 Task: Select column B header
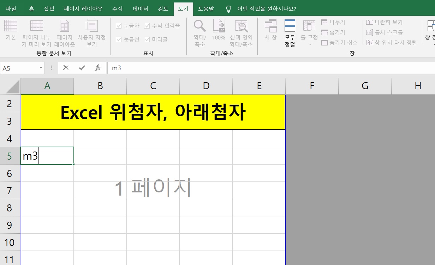pos(100,86)
